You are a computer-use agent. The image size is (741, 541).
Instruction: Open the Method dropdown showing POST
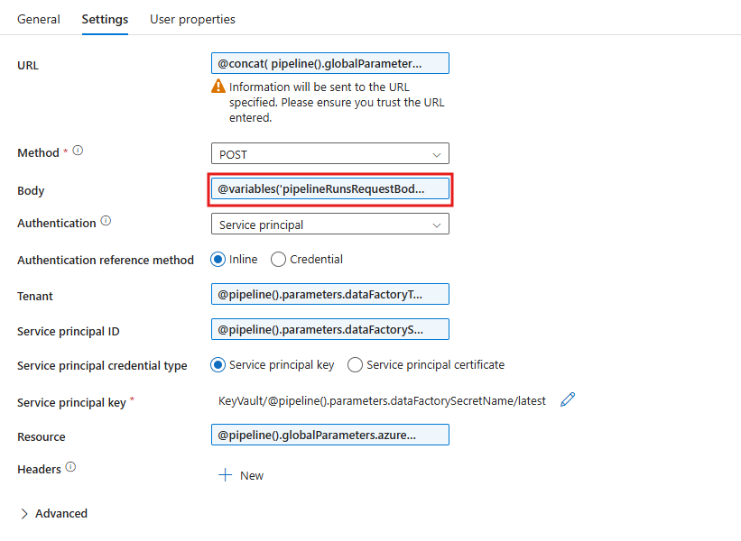tap(329, 153)
